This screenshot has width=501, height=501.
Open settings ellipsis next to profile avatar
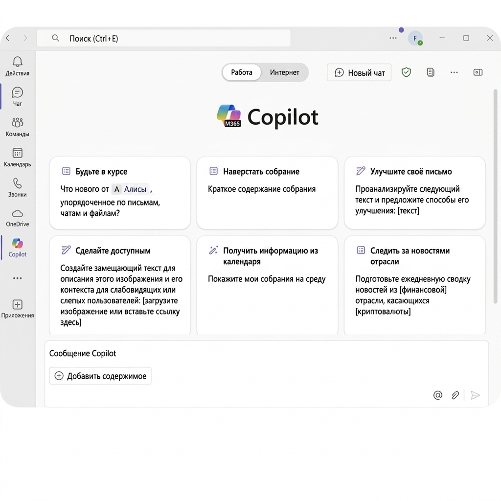[x=393, y=38]
